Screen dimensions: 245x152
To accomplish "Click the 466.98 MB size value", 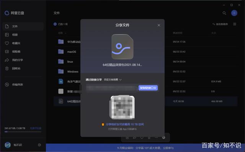I will [x=217, y=101].
